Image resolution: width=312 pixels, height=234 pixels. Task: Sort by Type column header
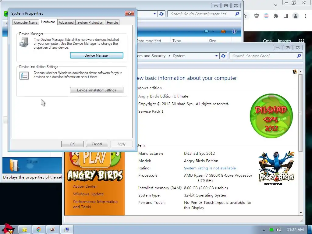click(177, 41)
